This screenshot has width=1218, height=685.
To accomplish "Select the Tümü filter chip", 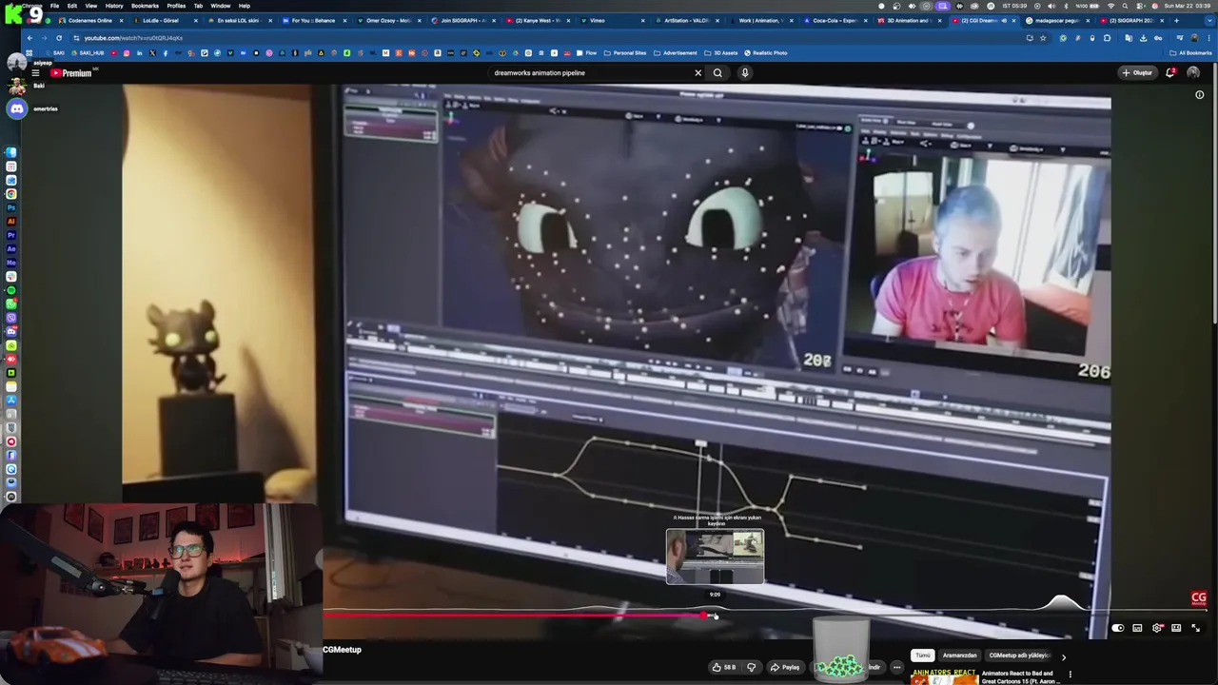I will coord(922,656).
